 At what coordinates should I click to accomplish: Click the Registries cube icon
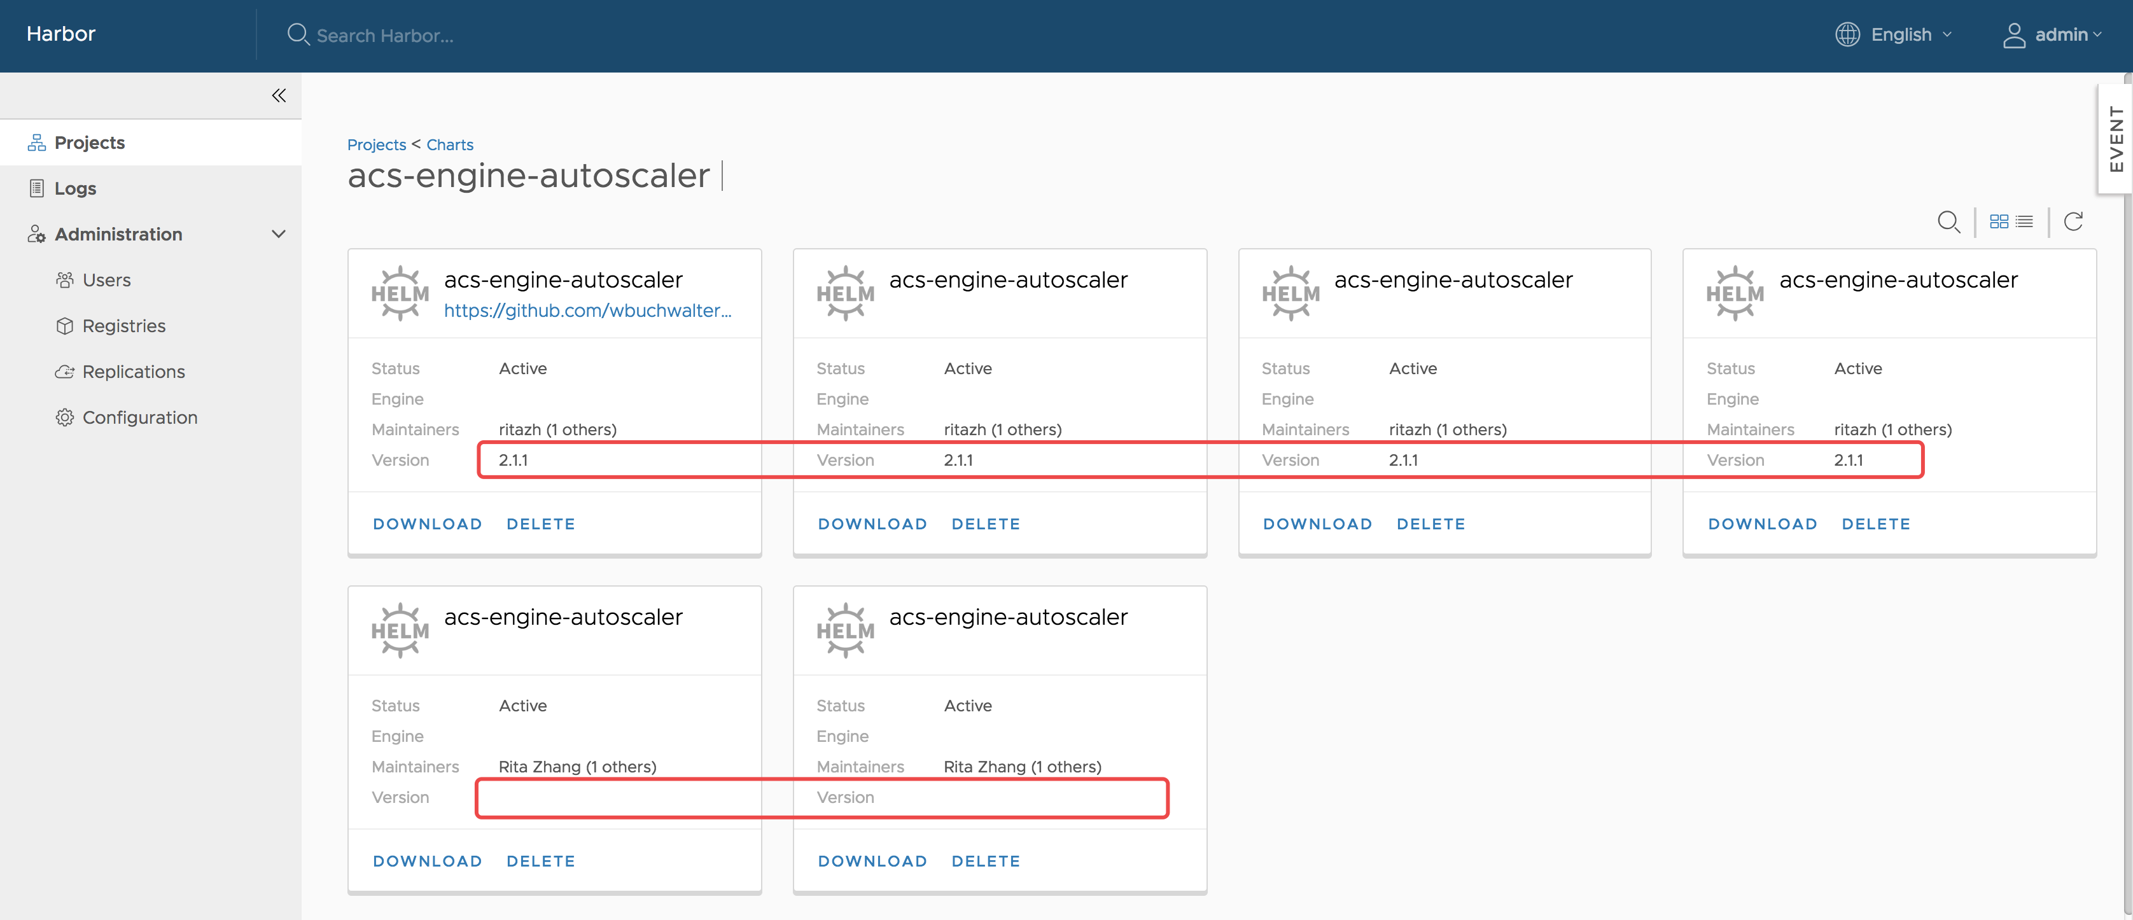(x=64, y=326)
